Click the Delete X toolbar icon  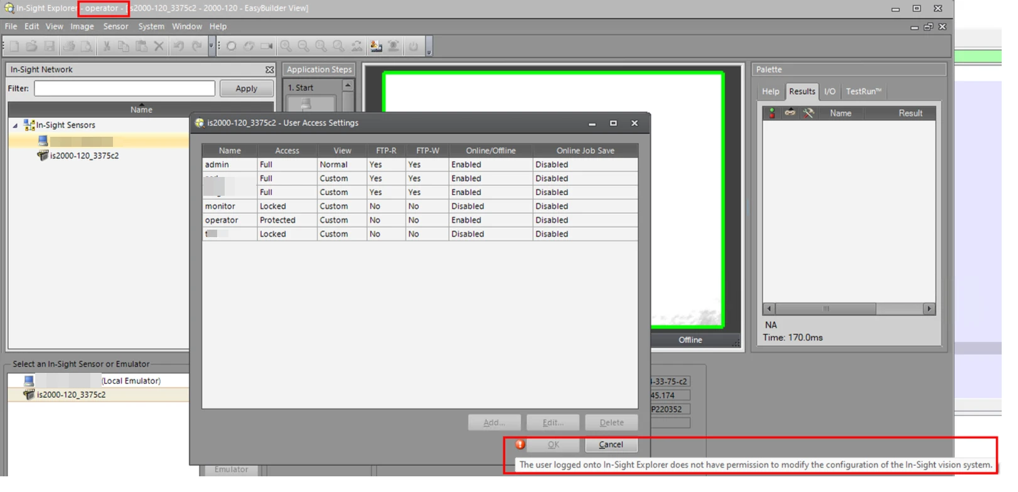(x=159, y=46)
